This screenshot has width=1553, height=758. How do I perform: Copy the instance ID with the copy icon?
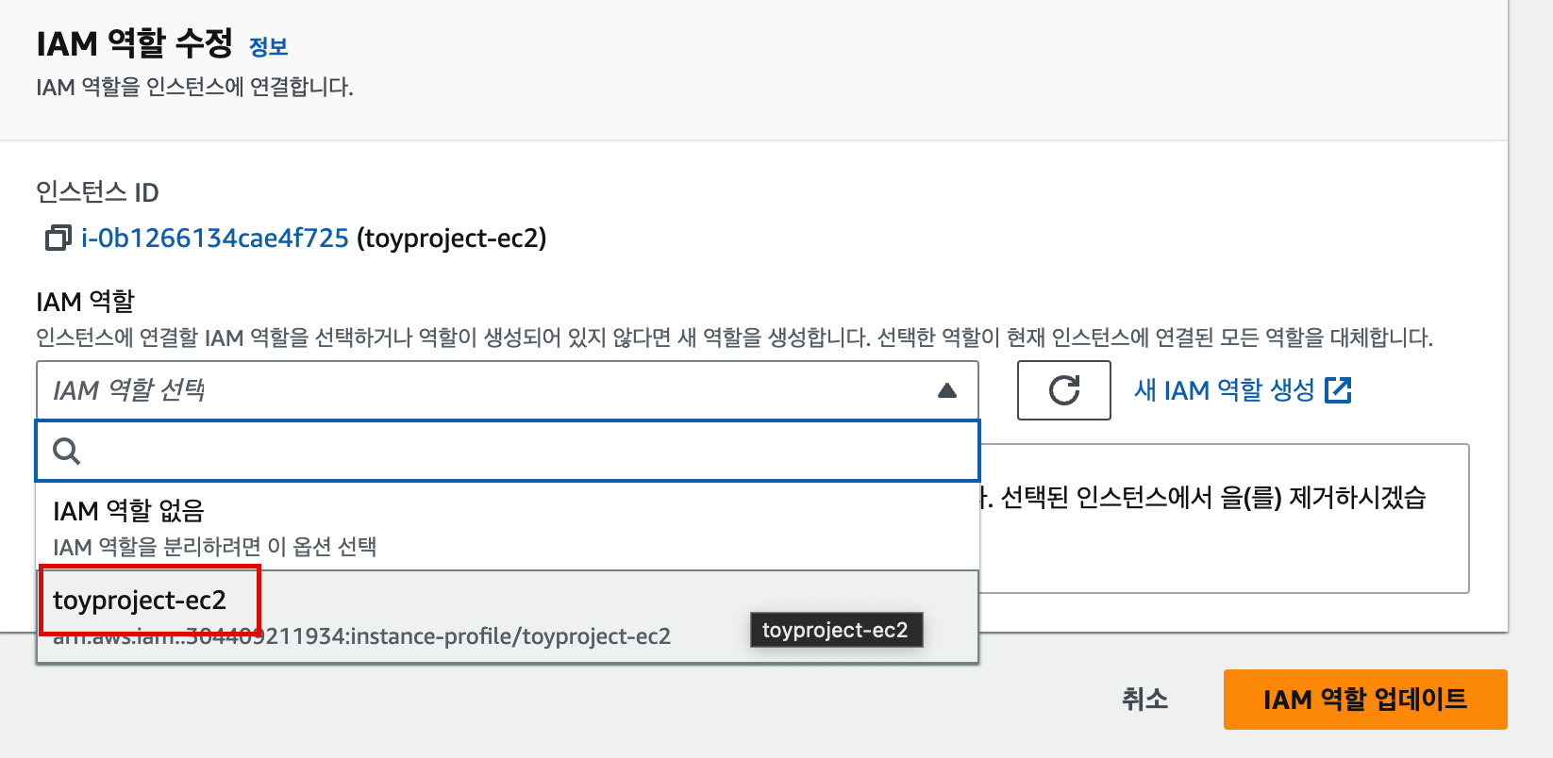[58, 238]
